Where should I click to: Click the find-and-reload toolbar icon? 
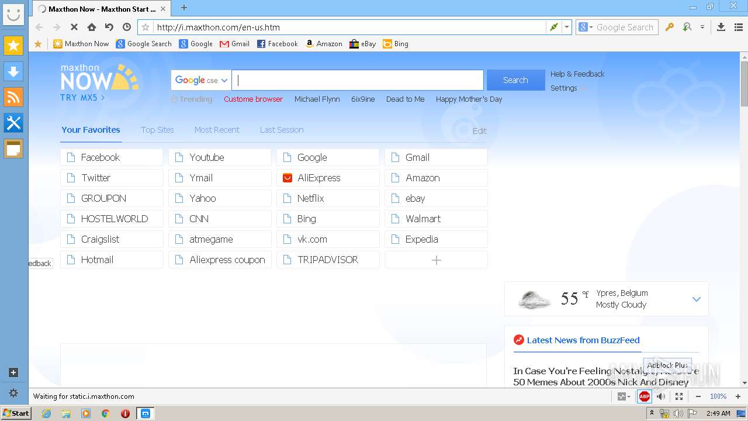687,27
